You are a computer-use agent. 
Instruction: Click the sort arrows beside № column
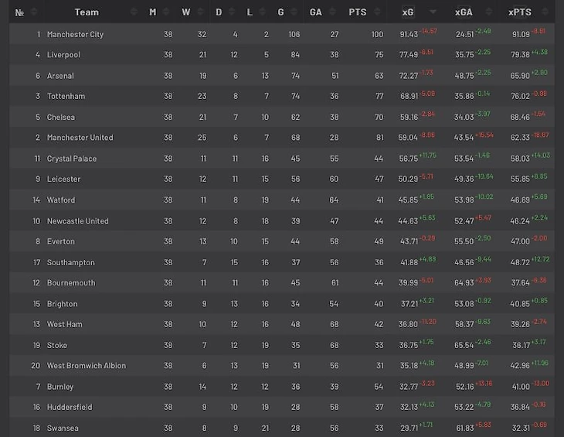(x=34, y=12)
